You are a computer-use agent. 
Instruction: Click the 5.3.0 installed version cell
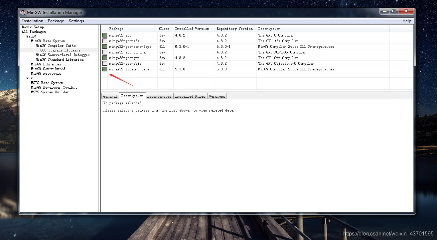[180, 69]
